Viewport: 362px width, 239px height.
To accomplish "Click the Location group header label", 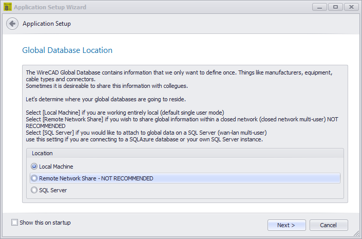I will click(x=42, y=153).
